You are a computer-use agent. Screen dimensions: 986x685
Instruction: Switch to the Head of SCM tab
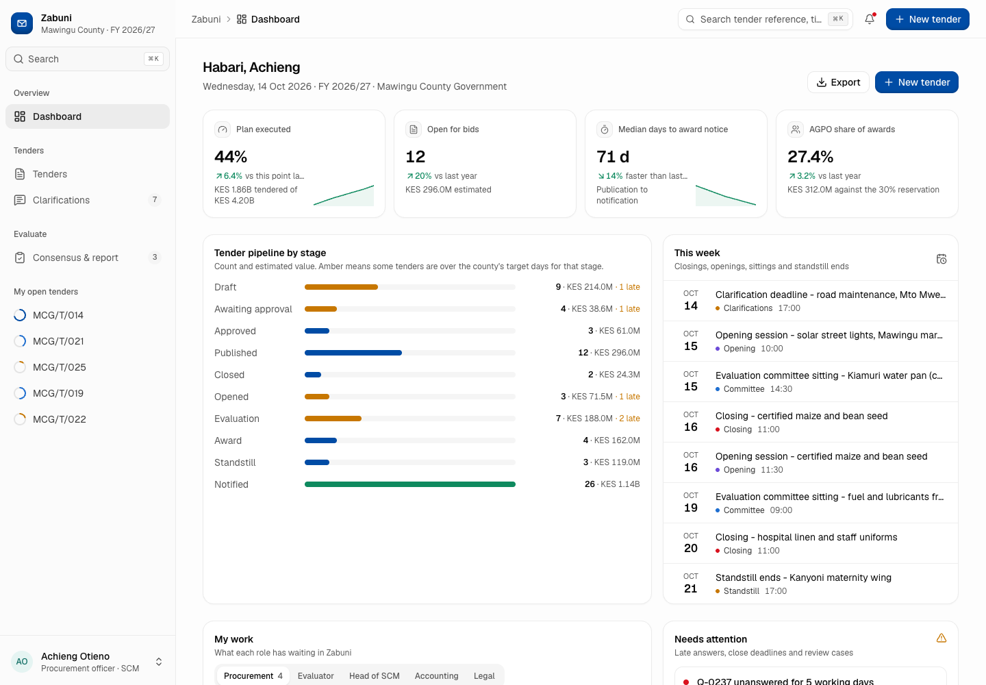[x=375, y=675]
